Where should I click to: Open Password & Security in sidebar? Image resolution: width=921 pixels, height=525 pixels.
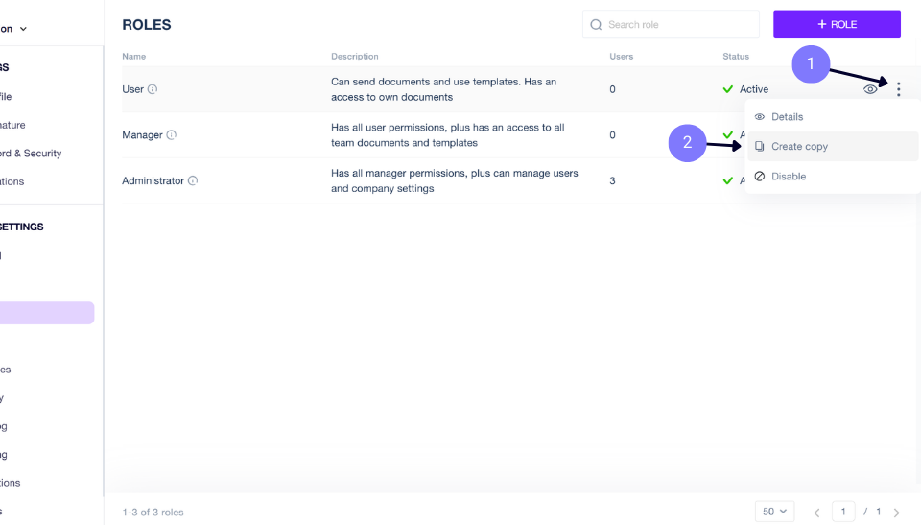coord(31,154)
